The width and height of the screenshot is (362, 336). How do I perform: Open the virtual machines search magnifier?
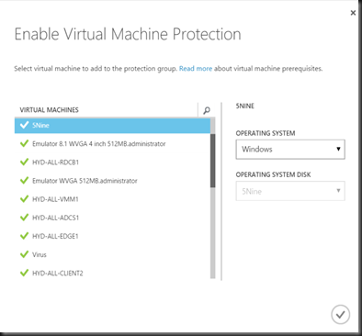[207, 110]
